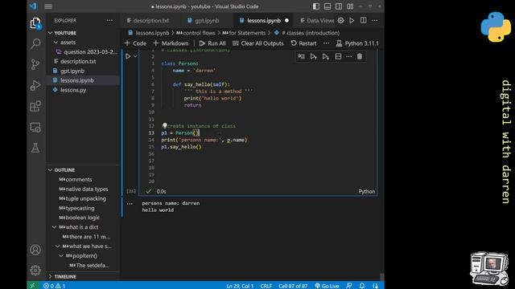This screenshot has width=515, height=289.
Task: Open notebook settings gear in tab bar
Action: [340, 20]
